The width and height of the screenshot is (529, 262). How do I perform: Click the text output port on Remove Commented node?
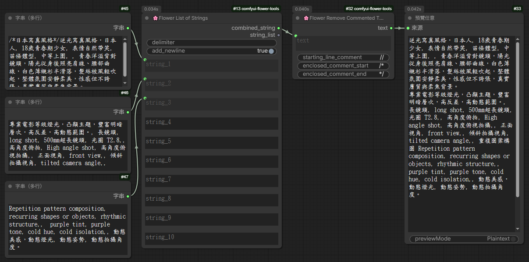[391, 28]
